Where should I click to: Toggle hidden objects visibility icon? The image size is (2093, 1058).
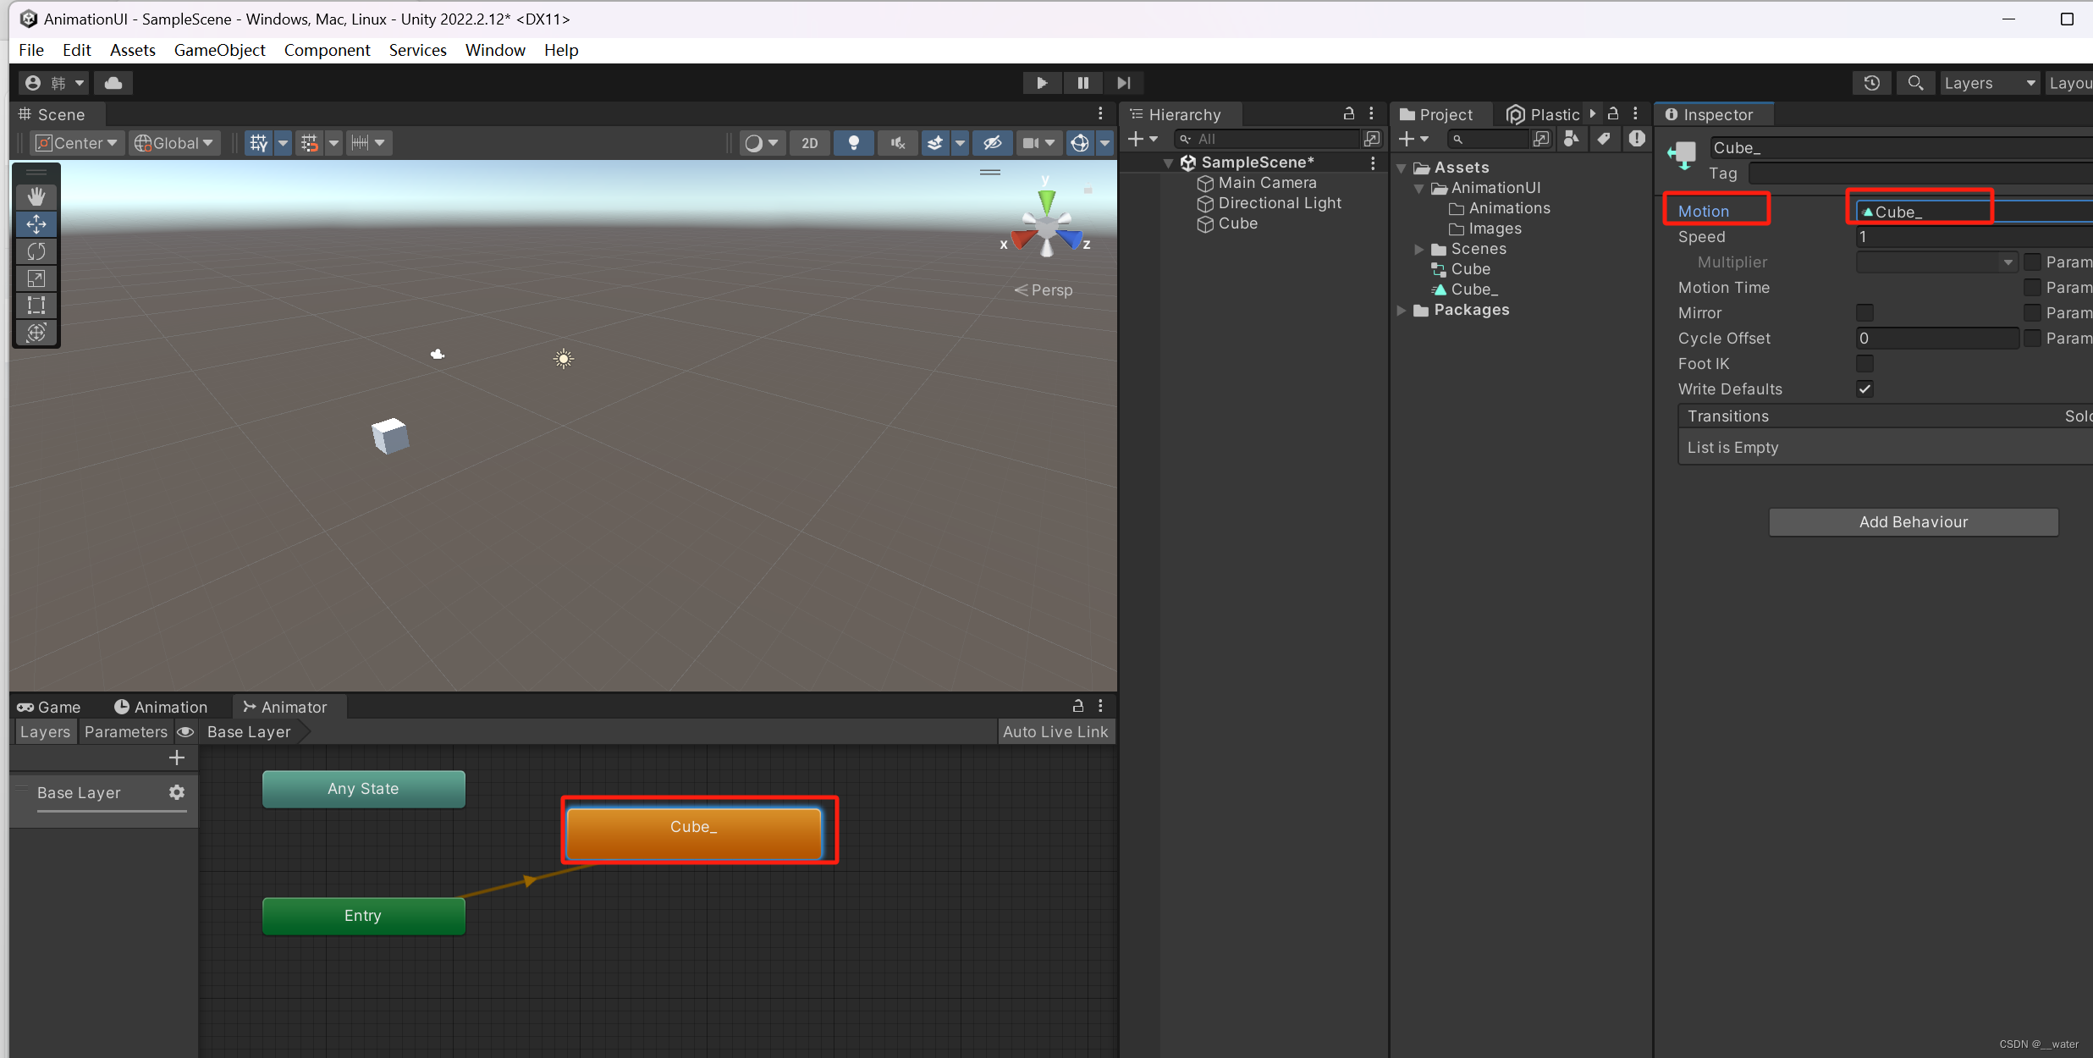click(x=993, y=143)
